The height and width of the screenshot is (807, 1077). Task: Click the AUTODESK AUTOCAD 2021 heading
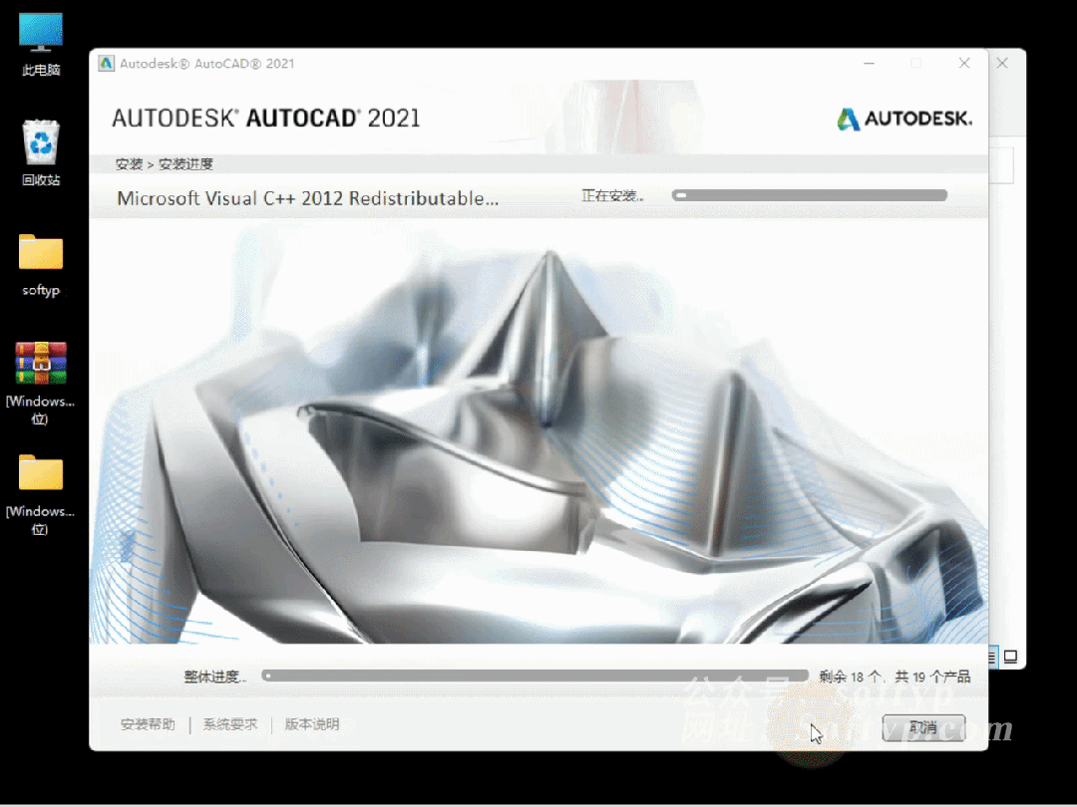(266, 118)
